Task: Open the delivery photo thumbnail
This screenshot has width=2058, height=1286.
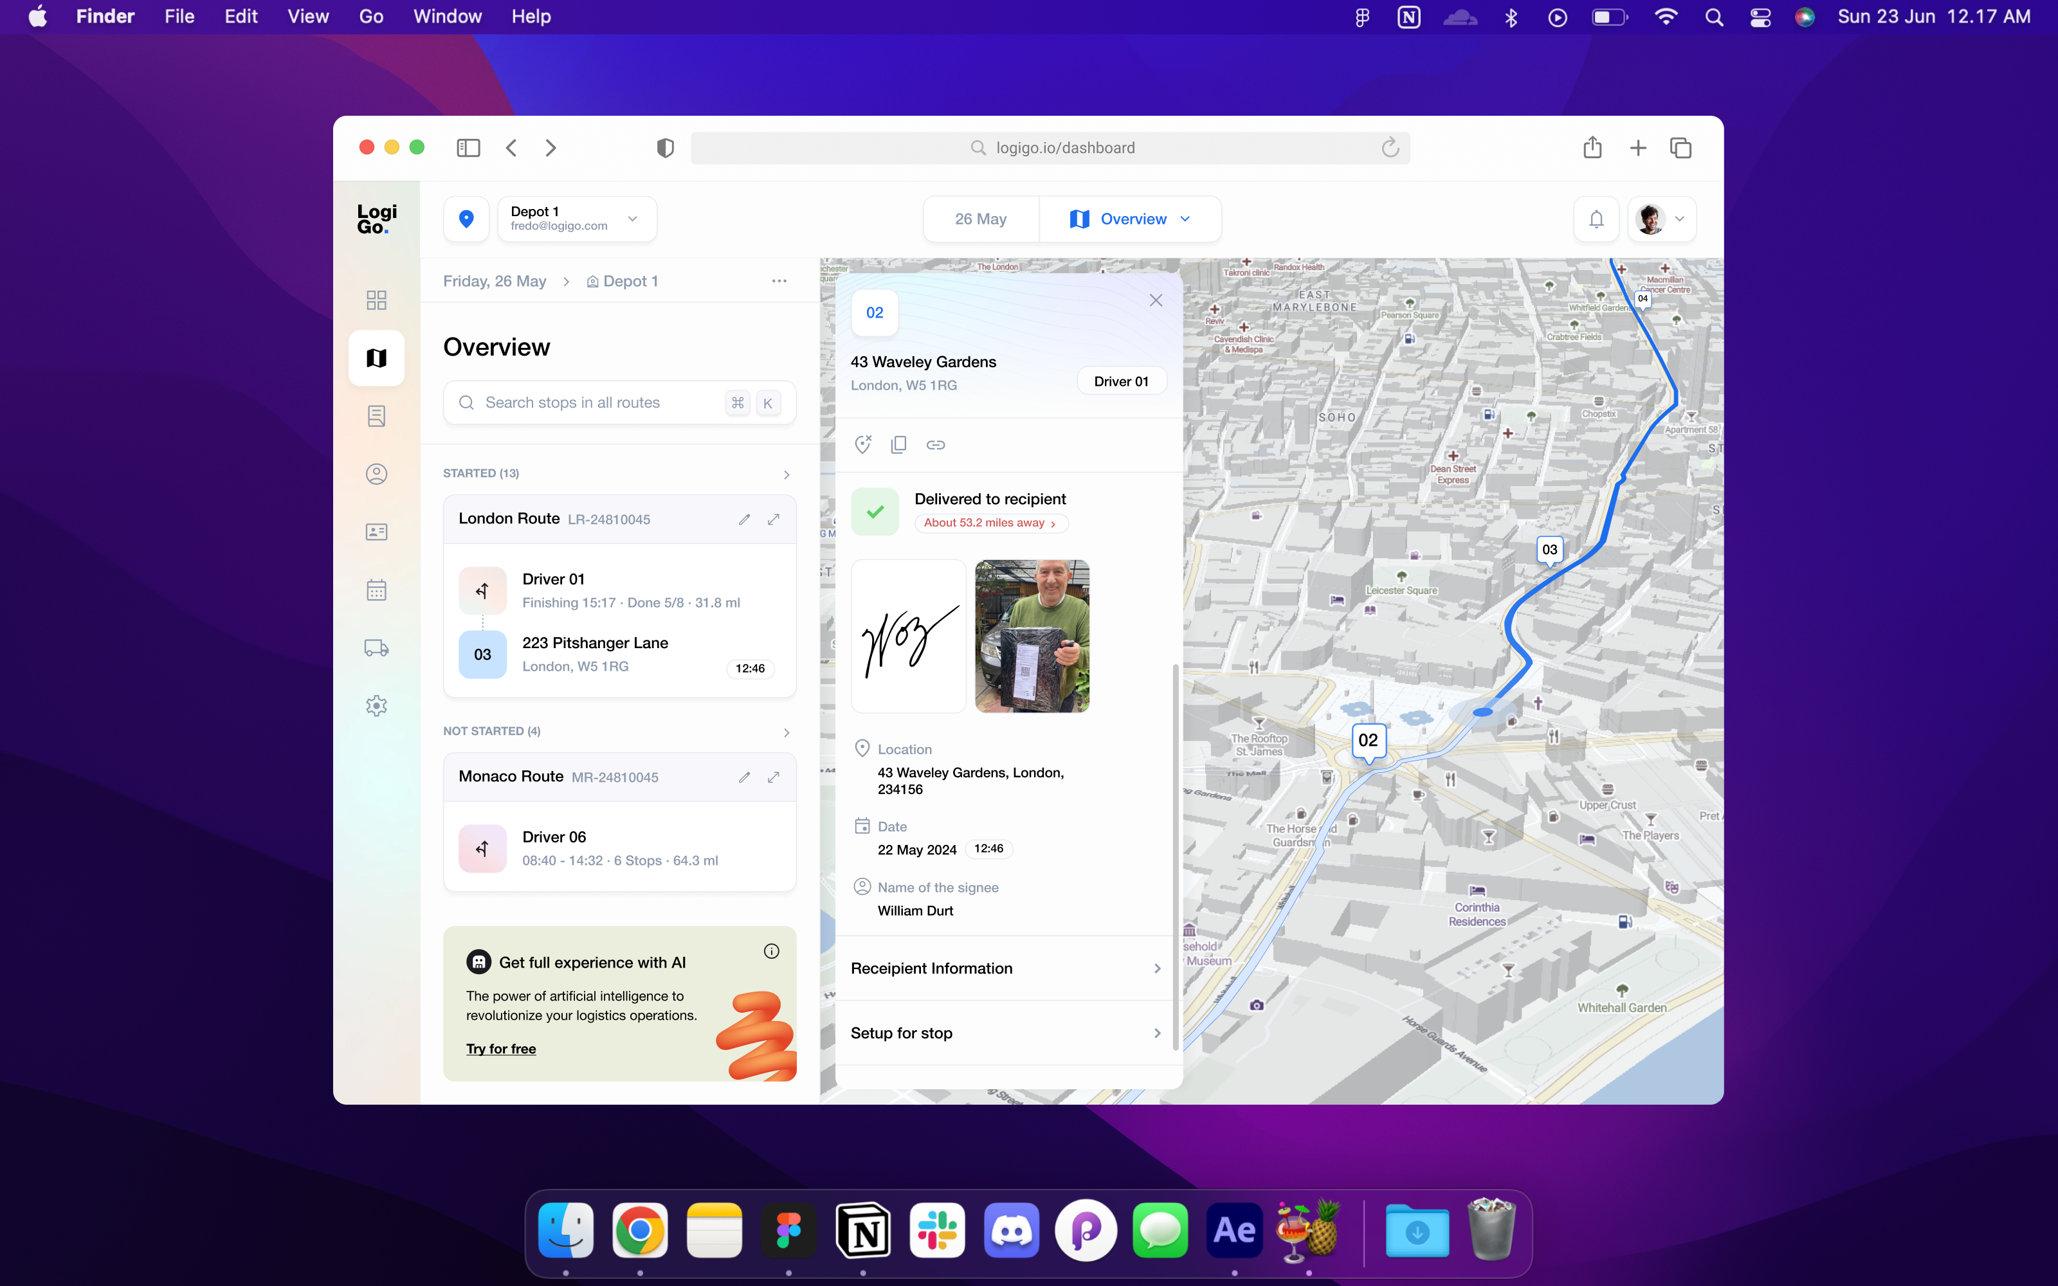Action: click(1032, 636)
